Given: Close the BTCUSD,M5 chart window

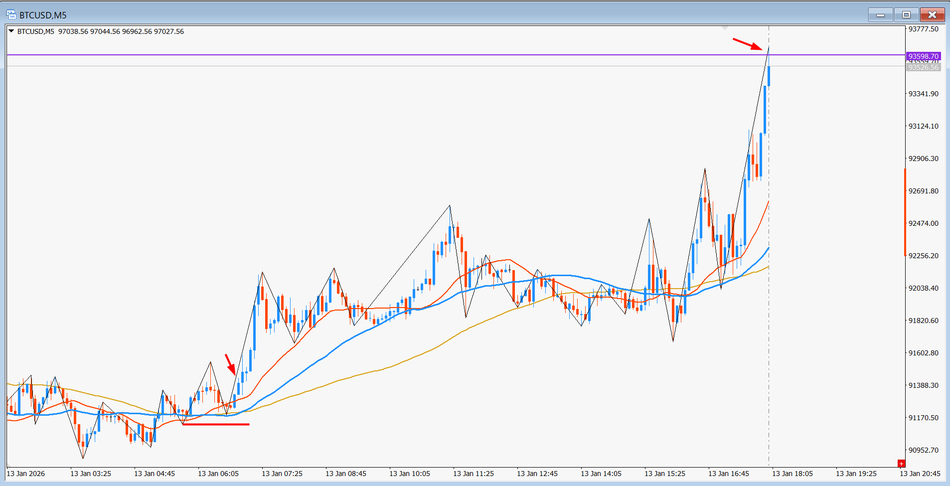Looking at the screenshot, I should (x=932, y=15).
